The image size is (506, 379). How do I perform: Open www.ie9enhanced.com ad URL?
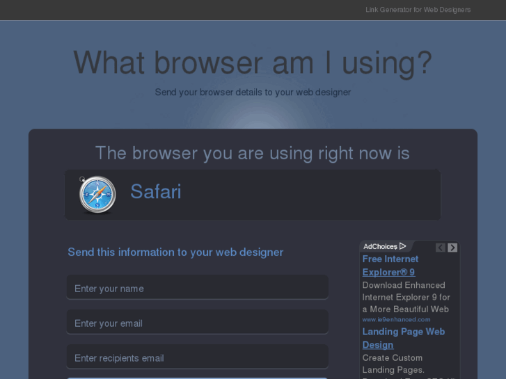(x=396, y=320)
